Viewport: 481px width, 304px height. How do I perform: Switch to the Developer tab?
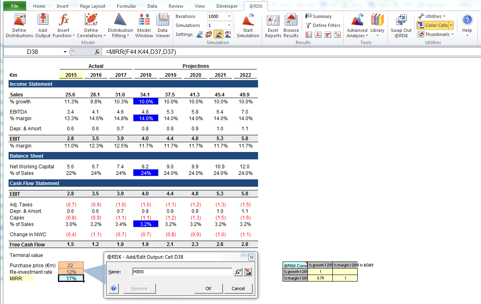click(x=227, y=6)
